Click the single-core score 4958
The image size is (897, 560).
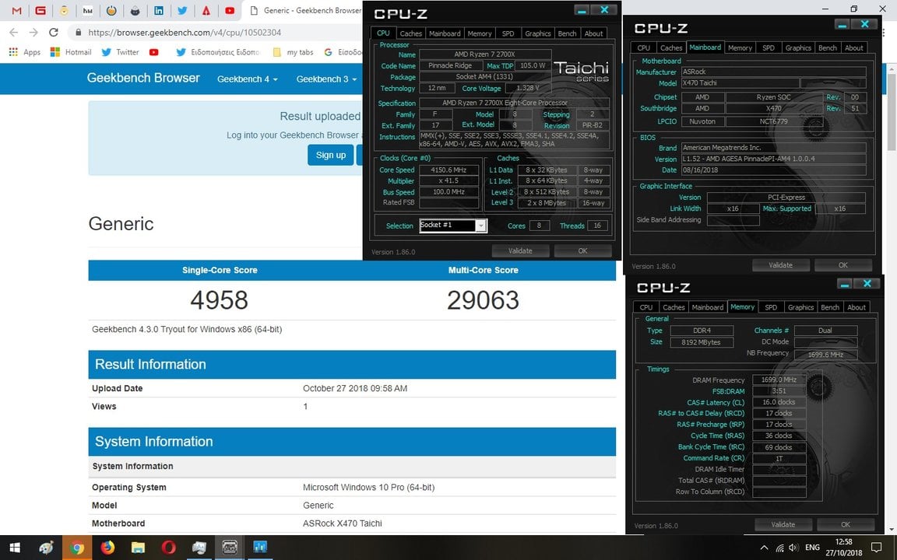pyautogui.click(x=219, y=300)
